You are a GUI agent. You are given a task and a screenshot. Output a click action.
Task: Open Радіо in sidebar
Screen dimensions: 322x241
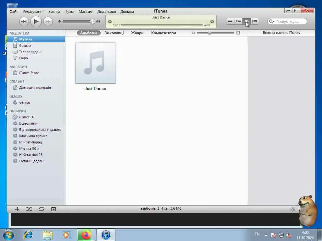(x=36, y=58)
